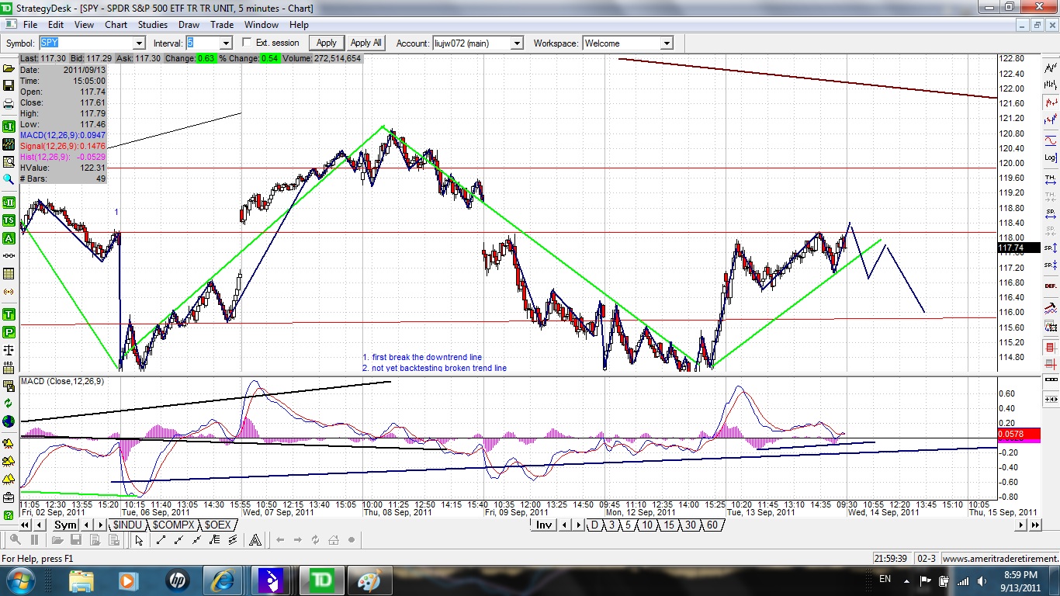This screenshot has height=596, width=1060.
Task: Click the globe icon in left sidebar
Action: pos(9,421)
